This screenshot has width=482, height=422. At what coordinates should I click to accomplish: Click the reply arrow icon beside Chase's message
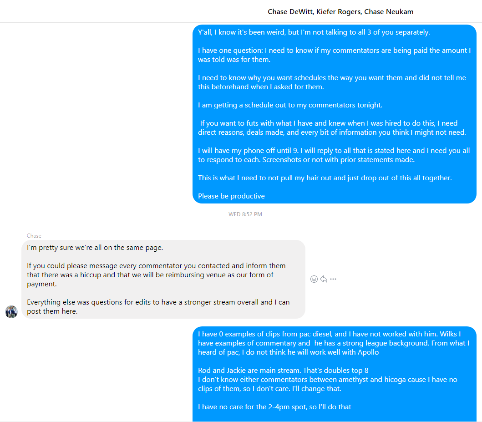[324, 279]
